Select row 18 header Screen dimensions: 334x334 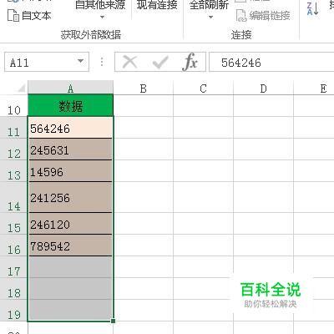coord(14,289)
